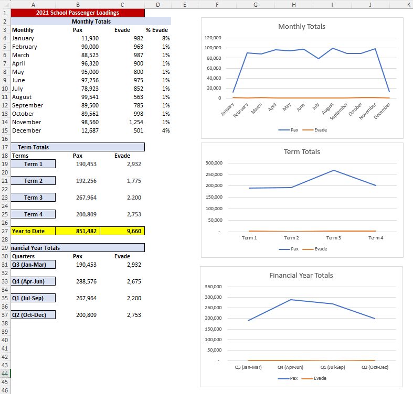
Task: Select the 'Monthly Totals' chart title
Action: coord(302,26)
